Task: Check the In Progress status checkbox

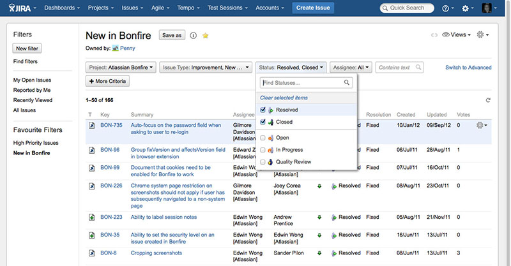Action: [263, 150]
